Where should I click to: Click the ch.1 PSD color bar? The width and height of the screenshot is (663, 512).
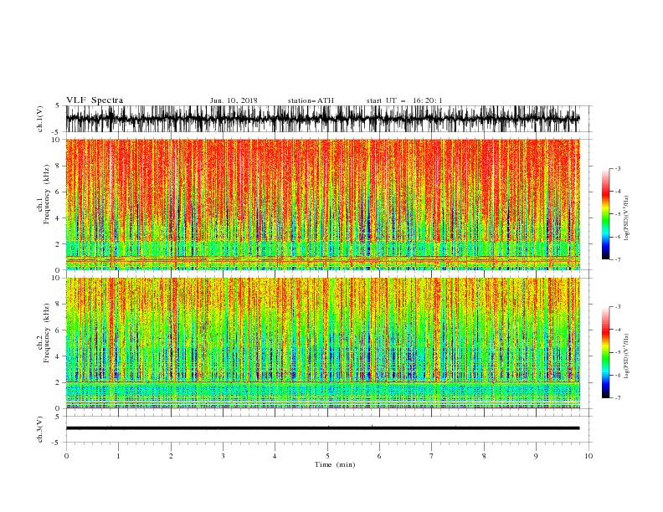click(x=605, y=213)
